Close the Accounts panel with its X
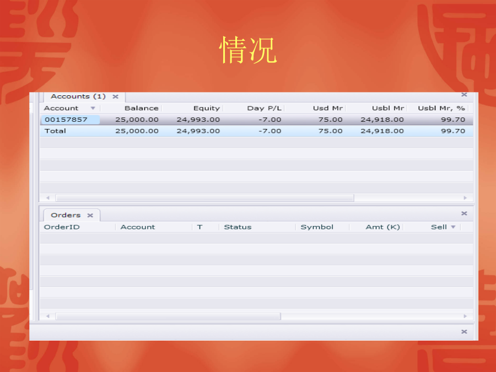Image resolution: width=496 pixels, height=372 pixels. 464,95
